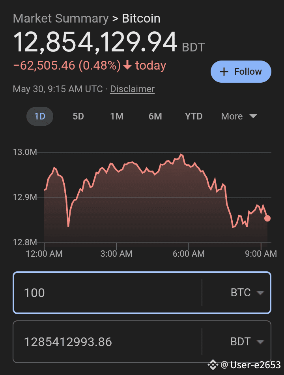This screenshot has width=284, height=375.
Task: Show the 6M chart range
Action: pyautogui.click(x=155, y=116)
